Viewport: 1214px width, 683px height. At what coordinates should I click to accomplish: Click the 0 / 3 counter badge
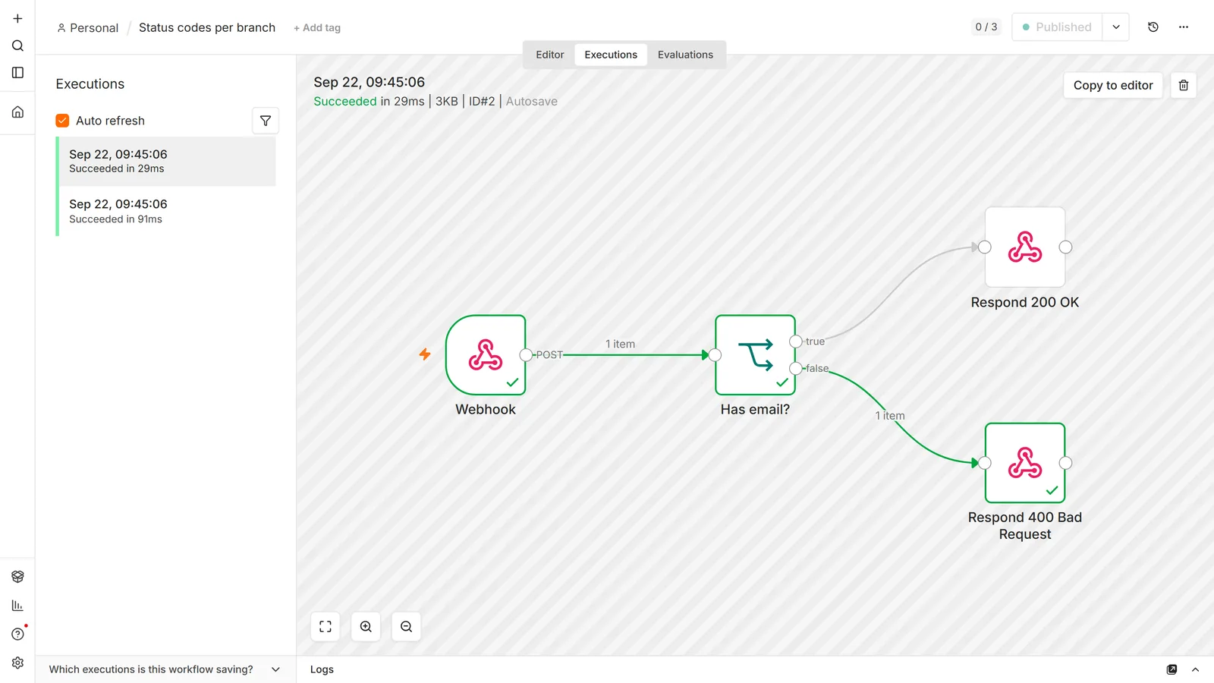pyautogui.click(x=986, y=27)
